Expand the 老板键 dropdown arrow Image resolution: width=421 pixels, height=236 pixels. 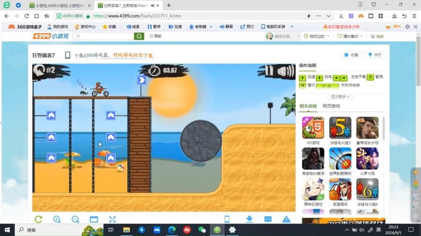point(211,27)
